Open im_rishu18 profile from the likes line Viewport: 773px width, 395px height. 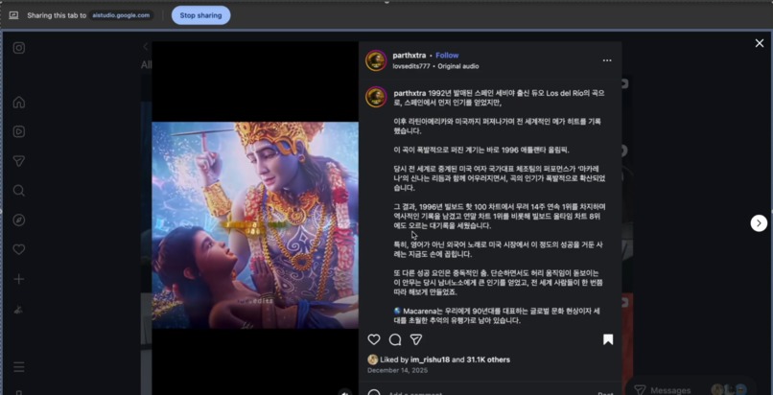tap(430, 360)
